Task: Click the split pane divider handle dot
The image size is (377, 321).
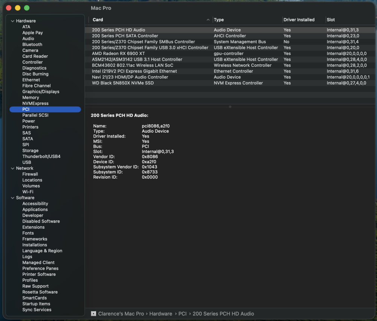Action: (230, 107)
